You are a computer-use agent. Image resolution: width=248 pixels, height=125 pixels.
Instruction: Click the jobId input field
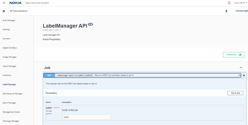coord(86,117)
